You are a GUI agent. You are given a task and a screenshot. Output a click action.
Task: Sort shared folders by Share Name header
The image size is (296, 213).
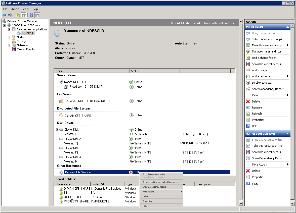72,184
